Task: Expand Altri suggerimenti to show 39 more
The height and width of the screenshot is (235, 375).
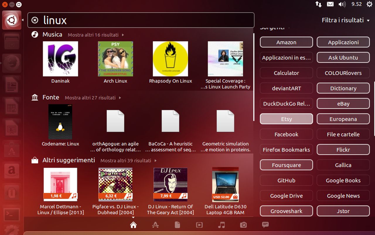Action: [x=128, y=160]
